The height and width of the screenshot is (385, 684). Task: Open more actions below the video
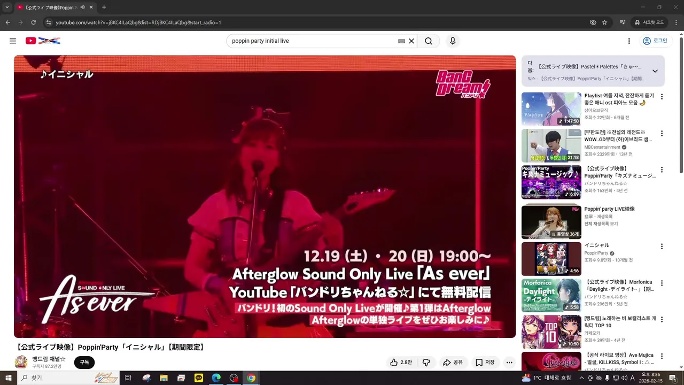point(509,363)
